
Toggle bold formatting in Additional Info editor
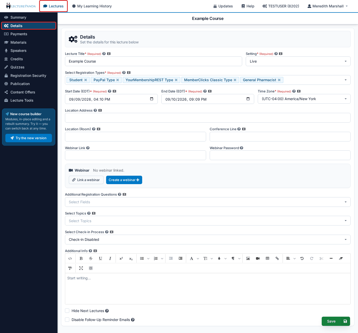(x=81, y=258)
